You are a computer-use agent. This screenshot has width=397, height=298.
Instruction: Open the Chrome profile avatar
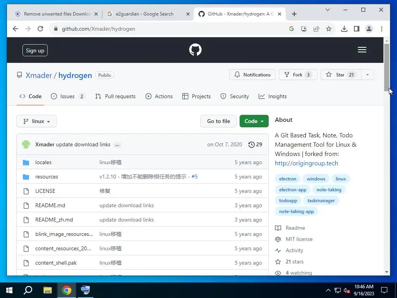coord(369,29)
